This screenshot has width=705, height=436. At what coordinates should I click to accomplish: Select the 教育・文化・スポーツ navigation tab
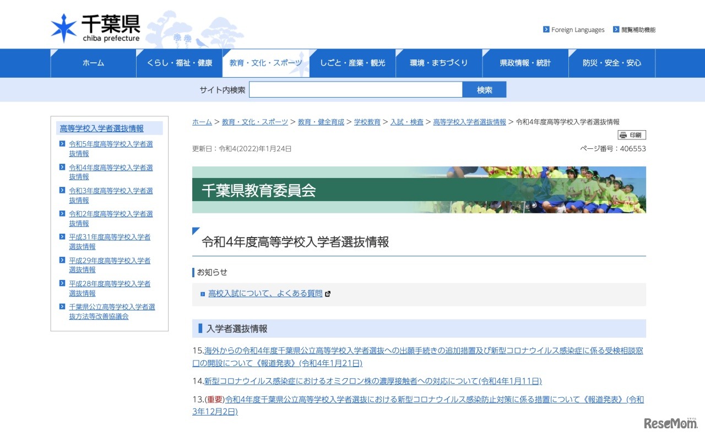266,63
